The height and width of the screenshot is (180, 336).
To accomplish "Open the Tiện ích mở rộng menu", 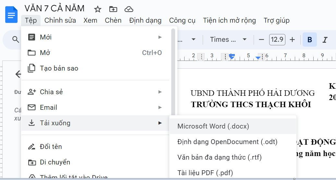I will [229, 20].
